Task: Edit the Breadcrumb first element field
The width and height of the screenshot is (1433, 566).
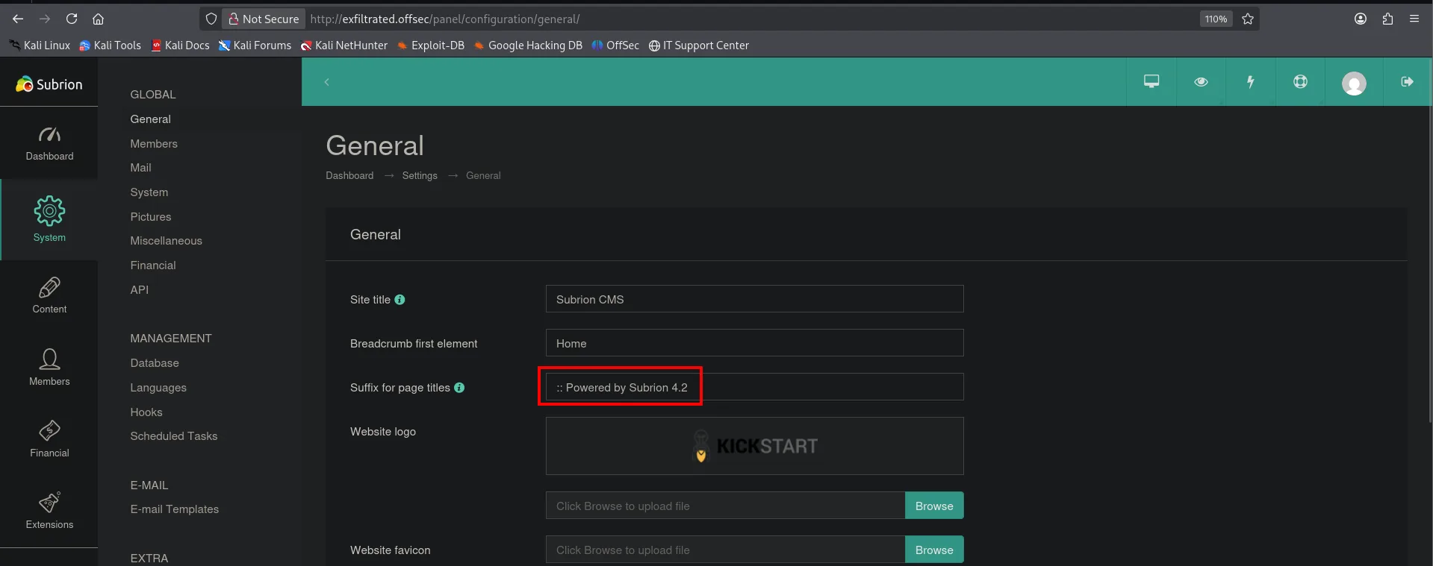Action: point(754,343)
